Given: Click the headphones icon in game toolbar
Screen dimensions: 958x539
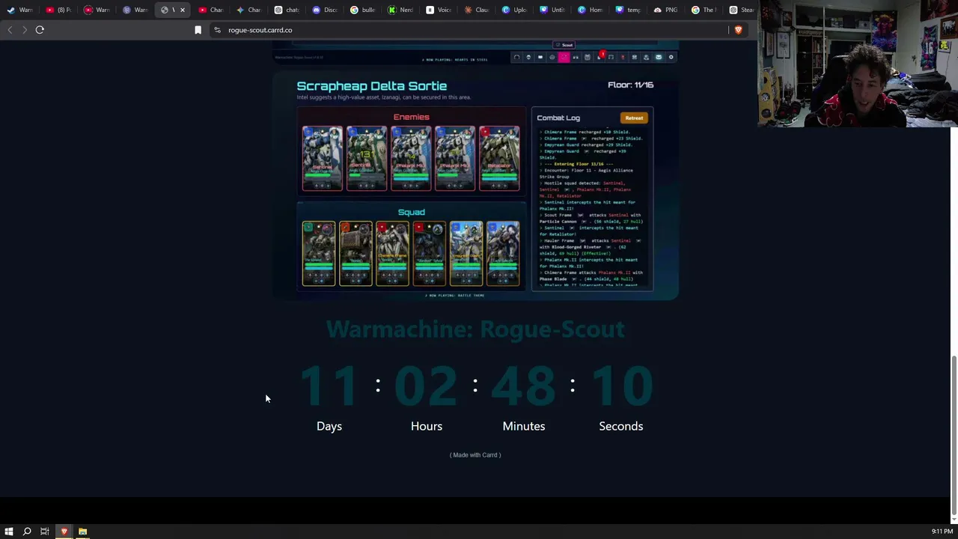Looking at the screenshot, I should tap(516, 57).
